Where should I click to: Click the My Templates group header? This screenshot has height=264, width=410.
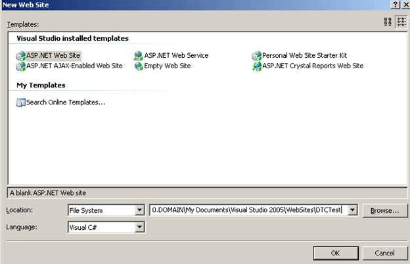coord(41,85)
